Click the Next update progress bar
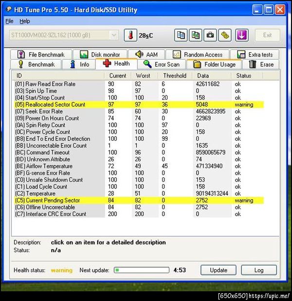The image size is (292, 301). [x=142, y=270]
